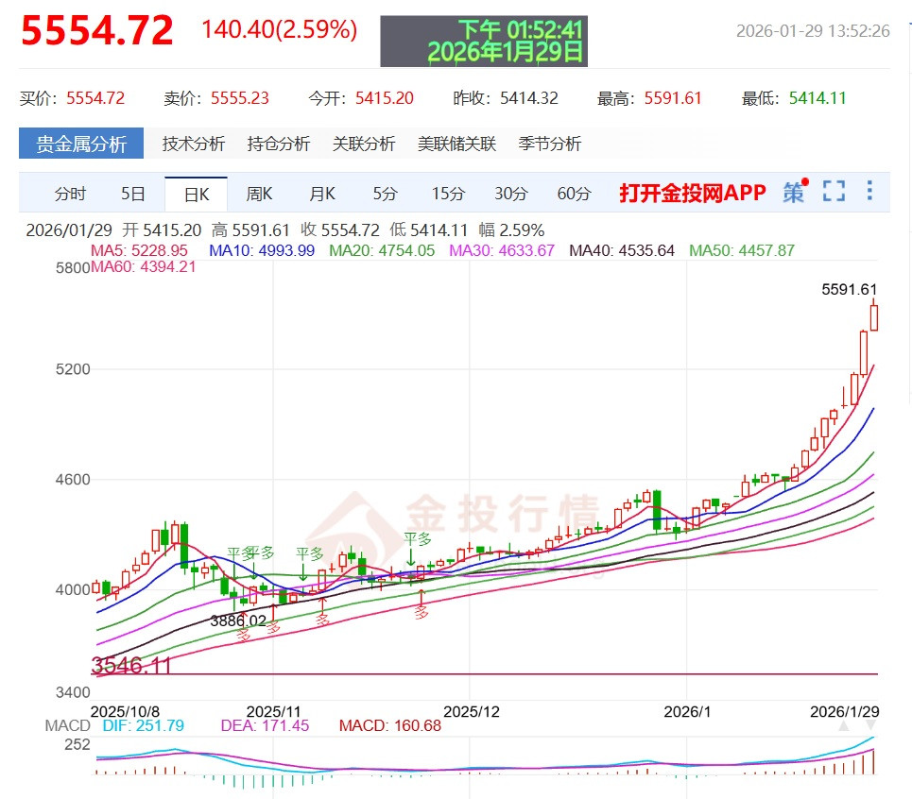Select the 周K weekly candlestick view
This screenshot has width=912, height=799.
(x=259, y=194)
